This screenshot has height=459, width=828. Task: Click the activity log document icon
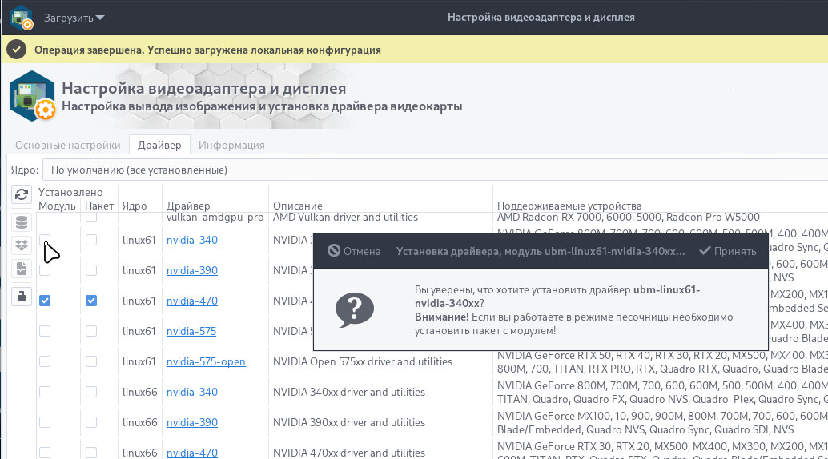coord(22,269)
